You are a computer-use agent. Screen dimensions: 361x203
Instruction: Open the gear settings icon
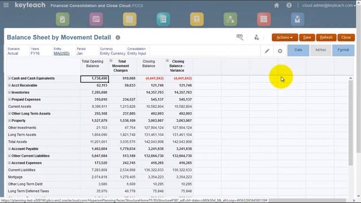coord(280,51)
